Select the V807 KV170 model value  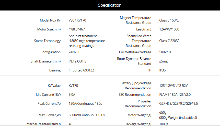(77, 20)
